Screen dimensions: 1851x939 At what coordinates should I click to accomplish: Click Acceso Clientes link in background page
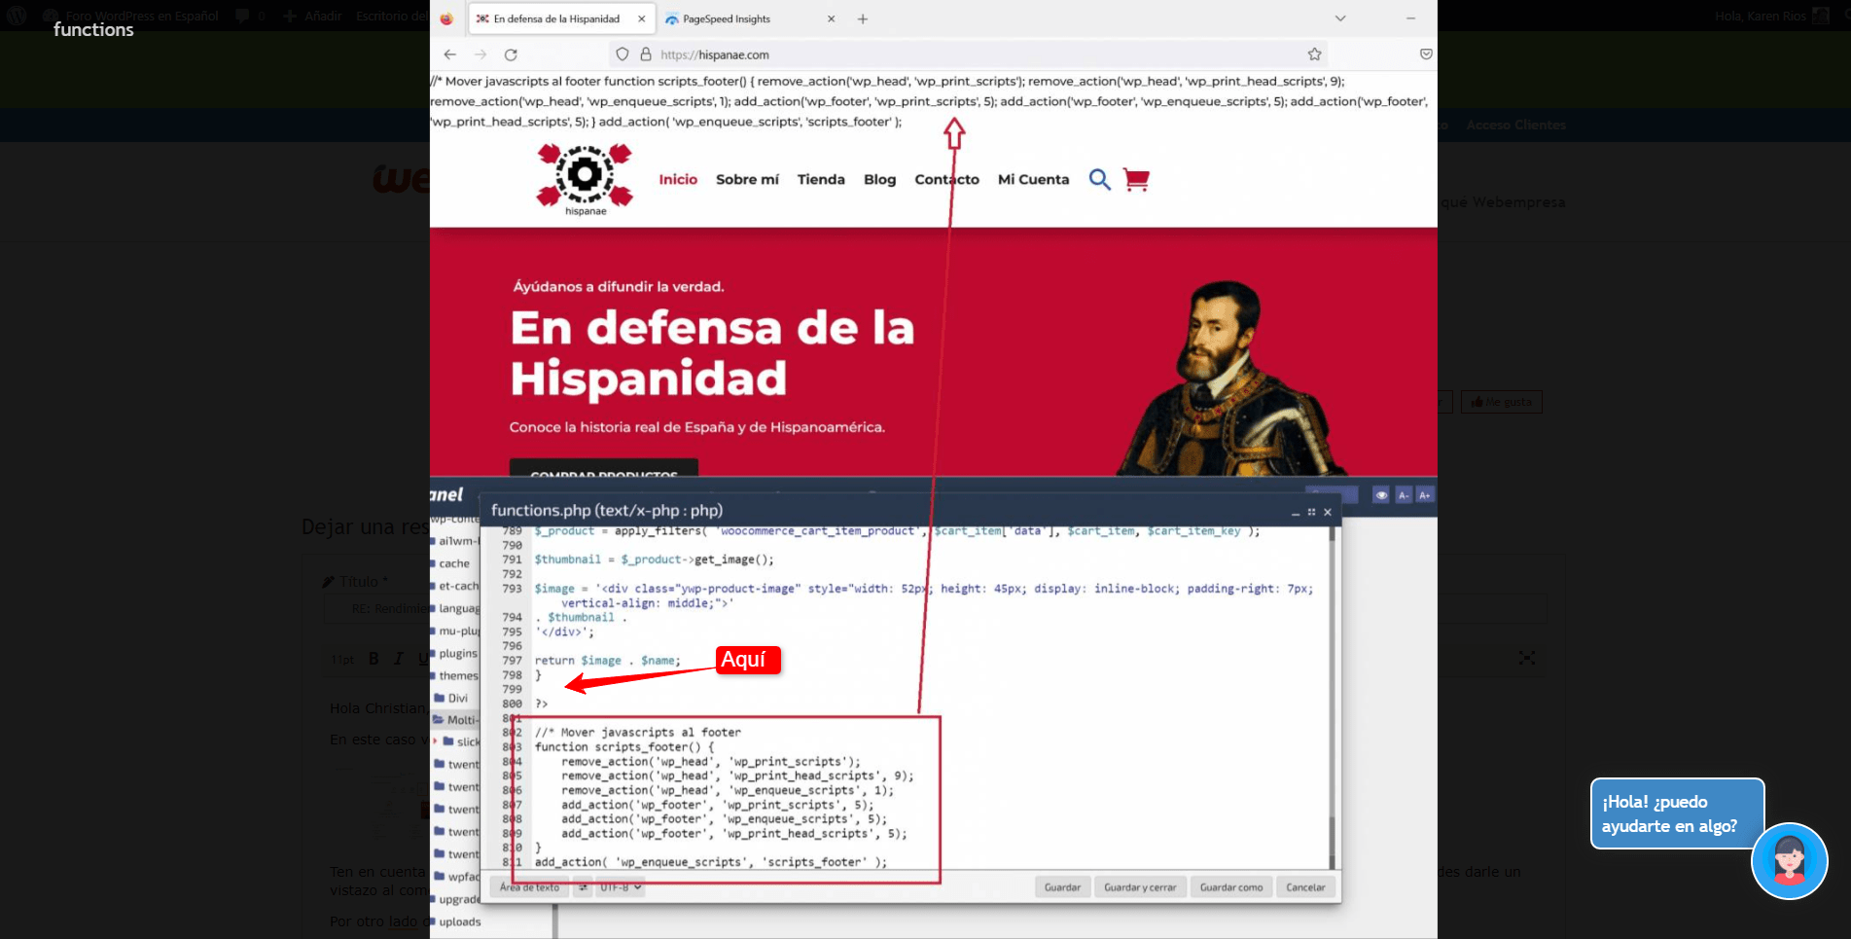click(x=1515, y=125)
